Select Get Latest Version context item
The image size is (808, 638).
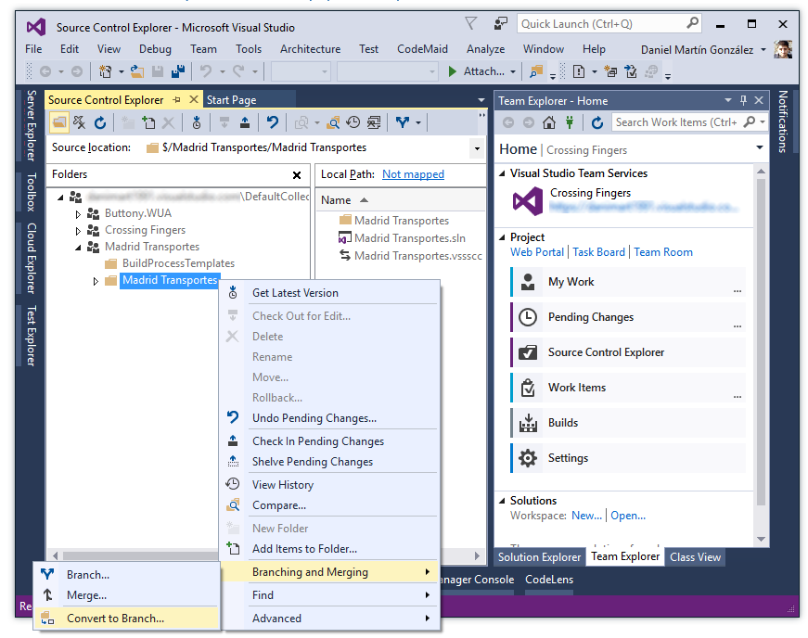[x=330, y=293]
